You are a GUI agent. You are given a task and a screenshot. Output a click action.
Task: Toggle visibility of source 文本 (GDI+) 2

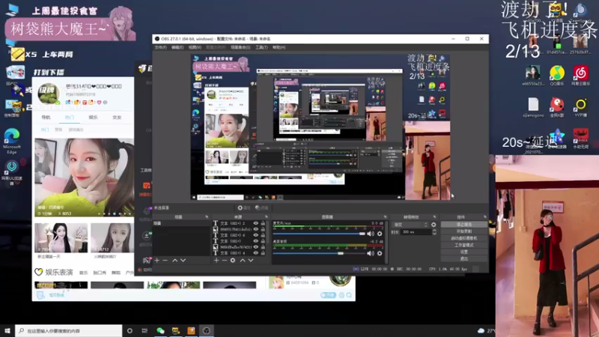pos(255,223)
